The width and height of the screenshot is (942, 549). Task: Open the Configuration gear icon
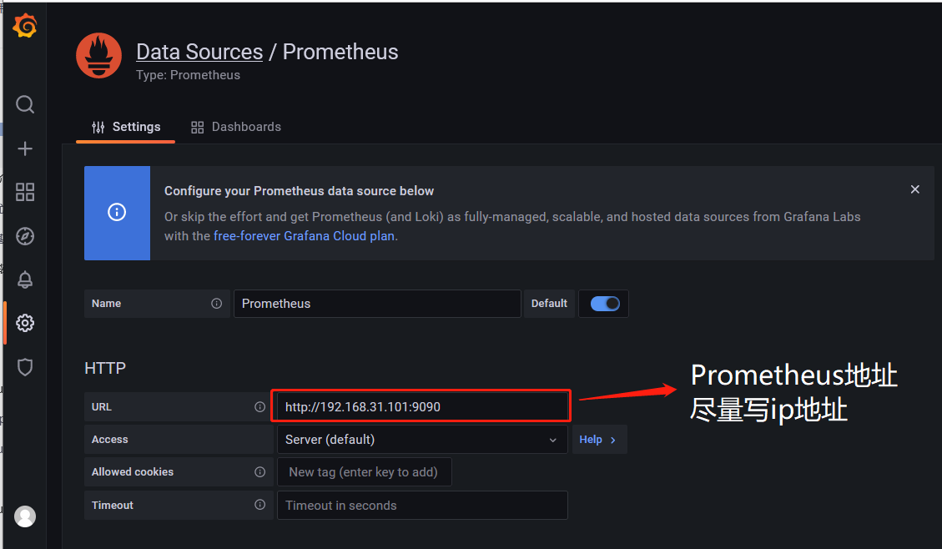(x=24, y=323)
